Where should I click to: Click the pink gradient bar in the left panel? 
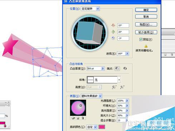coord(3,123)
